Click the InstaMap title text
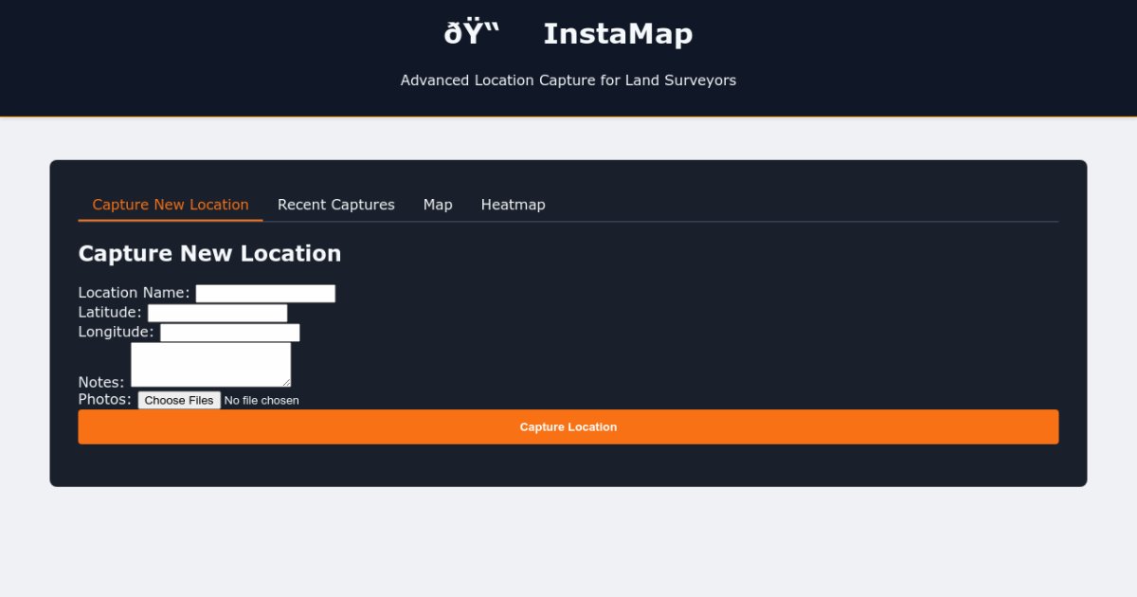The image size is (1137, 597). pos(618,33)
